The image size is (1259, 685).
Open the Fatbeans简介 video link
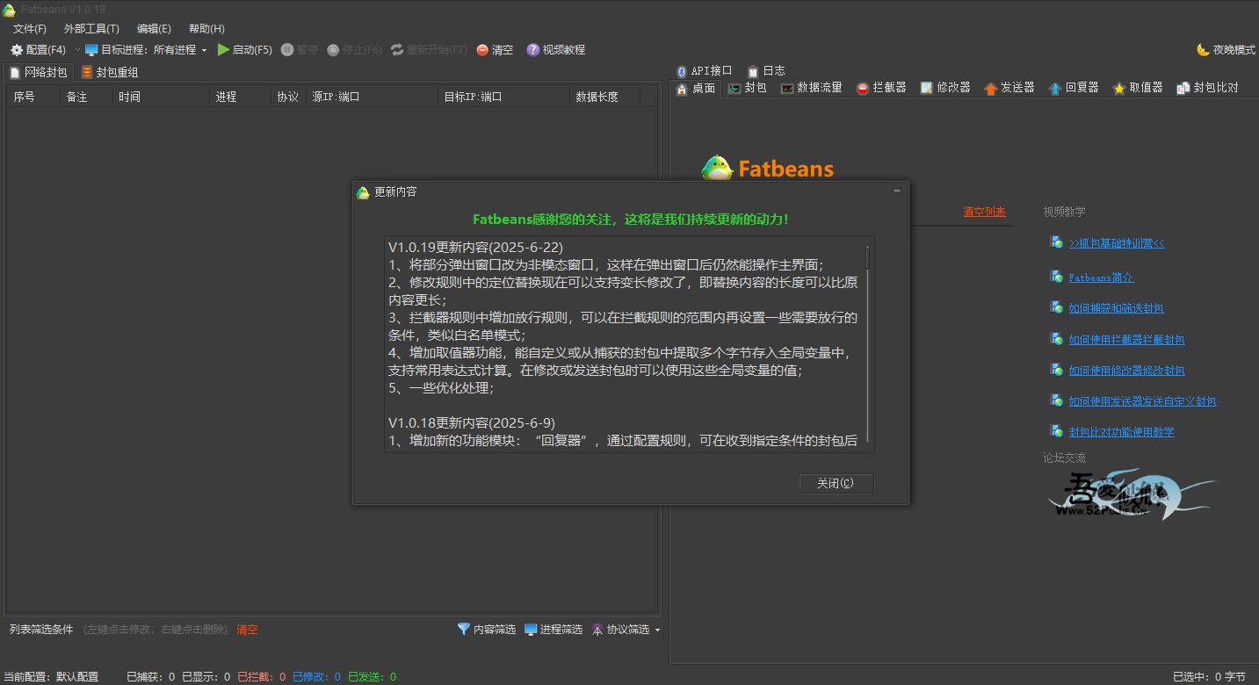click(1101, 278)
